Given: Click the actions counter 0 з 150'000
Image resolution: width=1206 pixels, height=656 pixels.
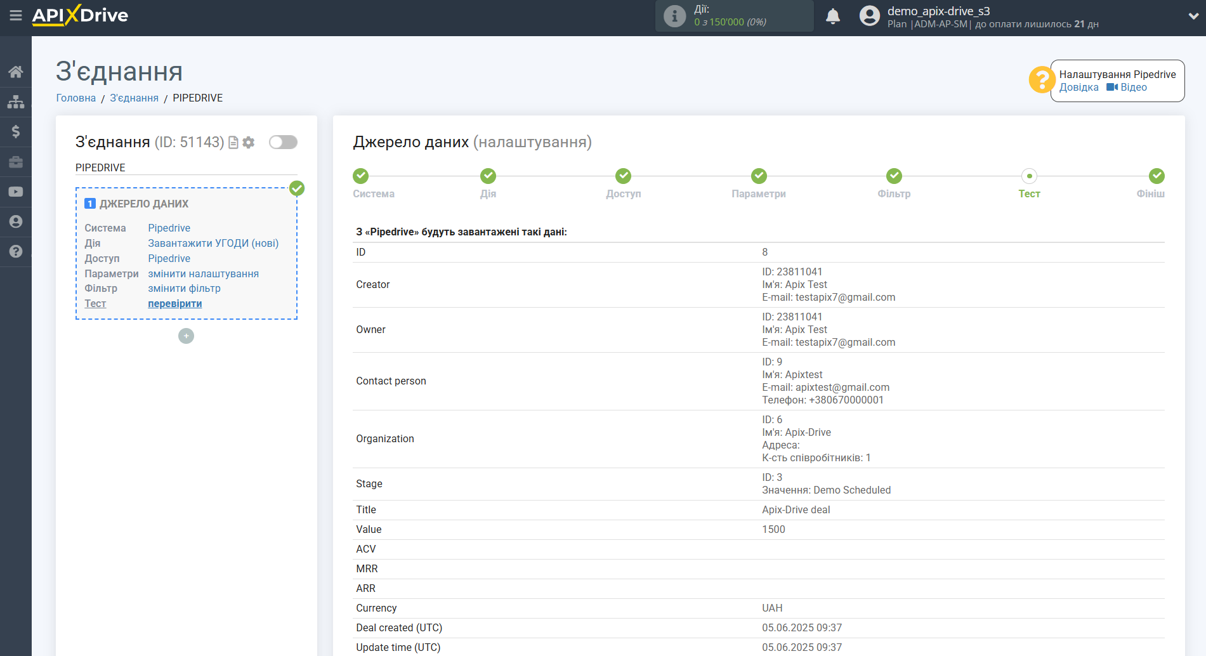Looking at the screenshot, I should (x=730, y=22).
